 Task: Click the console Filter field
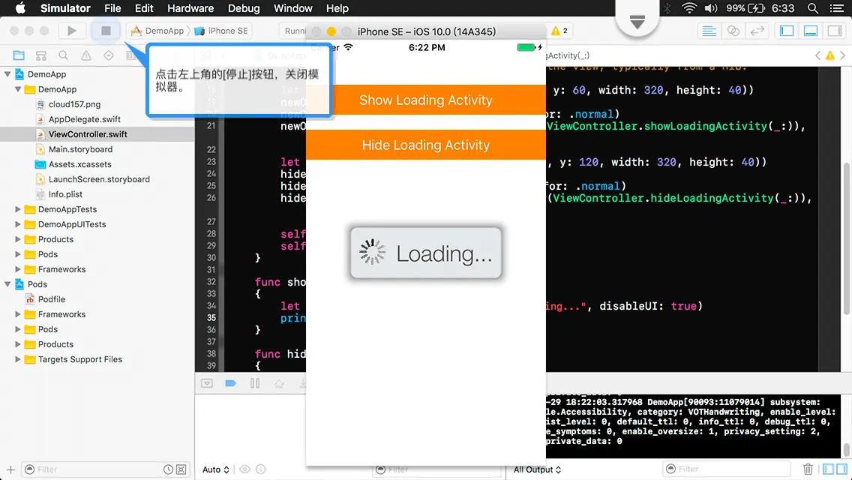(x=727, y=469)
